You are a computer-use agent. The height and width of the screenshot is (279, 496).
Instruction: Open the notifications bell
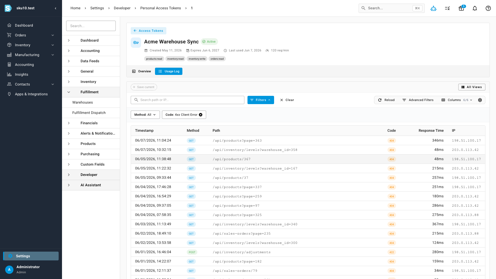(x=475, y=8)
